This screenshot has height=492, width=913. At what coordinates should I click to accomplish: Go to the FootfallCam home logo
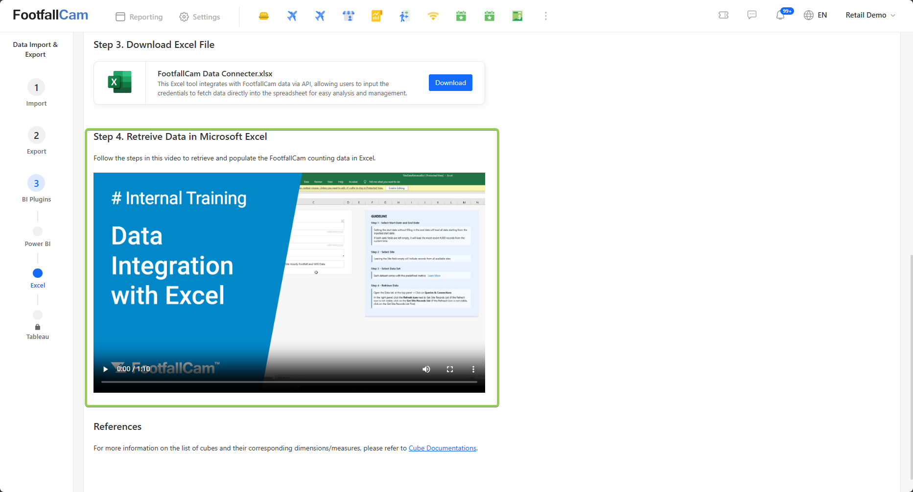(x=50, y=15)
